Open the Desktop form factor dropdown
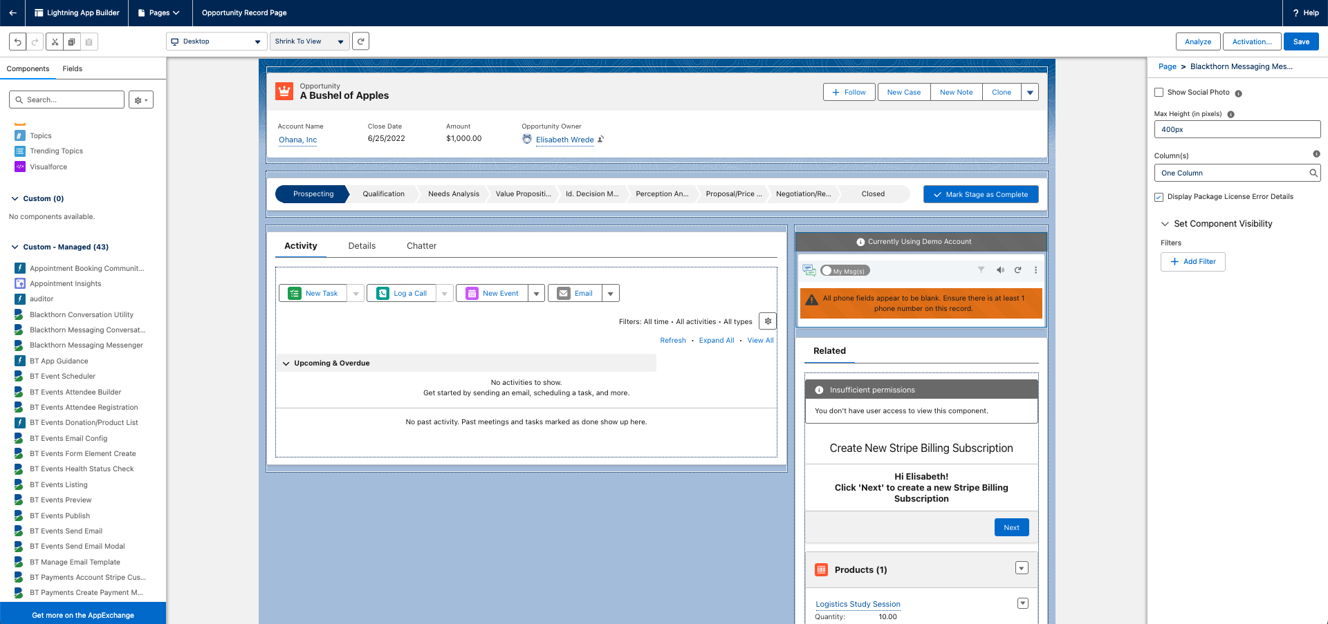The height and width of the screenshot is (624, 1328). [217, 41]
